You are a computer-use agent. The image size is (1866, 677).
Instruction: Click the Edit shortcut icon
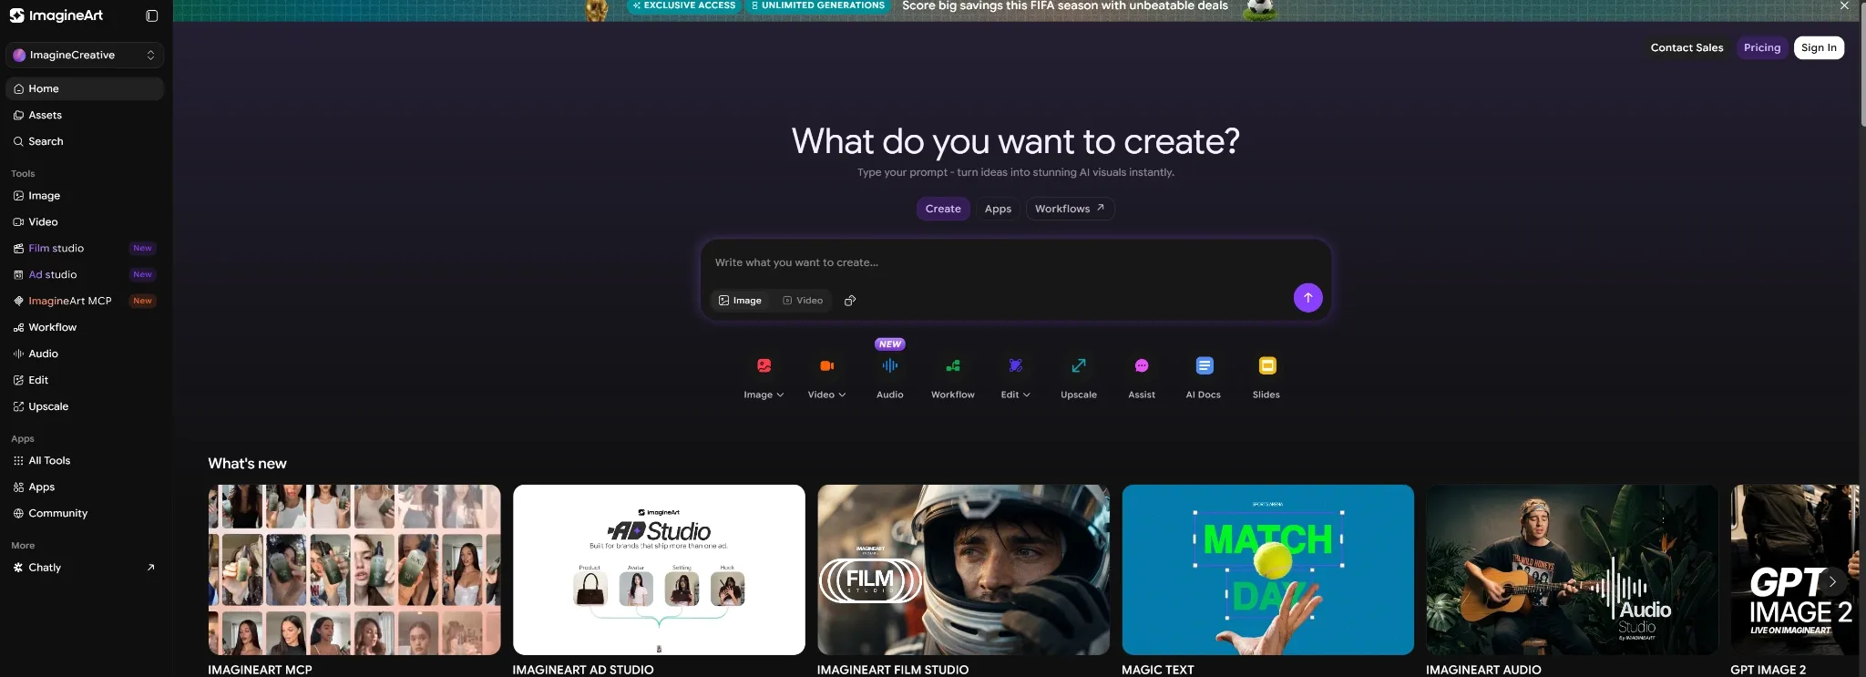point(1015,365)
